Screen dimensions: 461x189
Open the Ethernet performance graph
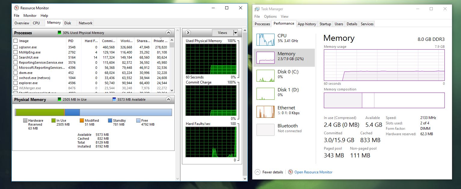[x=265, y=111]
